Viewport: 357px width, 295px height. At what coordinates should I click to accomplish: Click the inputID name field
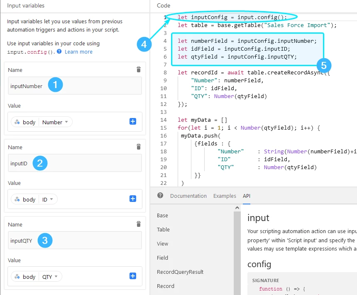[75, 163]
